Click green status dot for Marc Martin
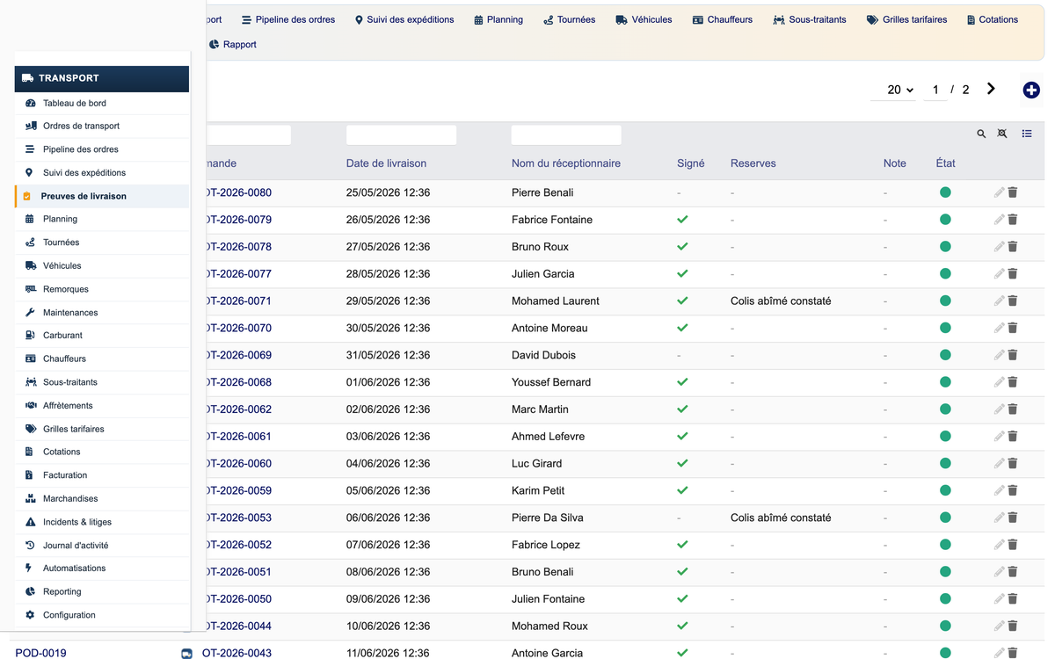 tap(945, 409)
